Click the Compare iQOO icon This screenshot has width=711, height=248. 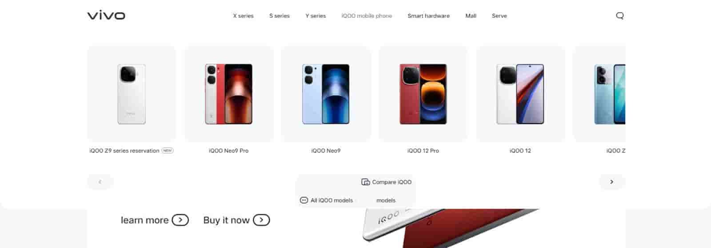tap(365, 182)
